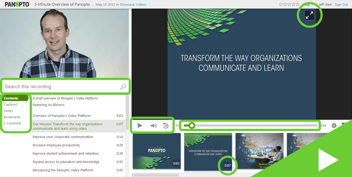Open the Showcase Videos folder link

133,4
